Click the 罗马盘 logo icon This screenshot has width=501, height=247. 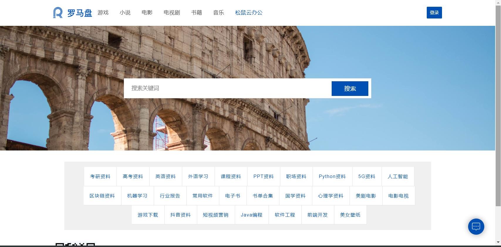58,13
